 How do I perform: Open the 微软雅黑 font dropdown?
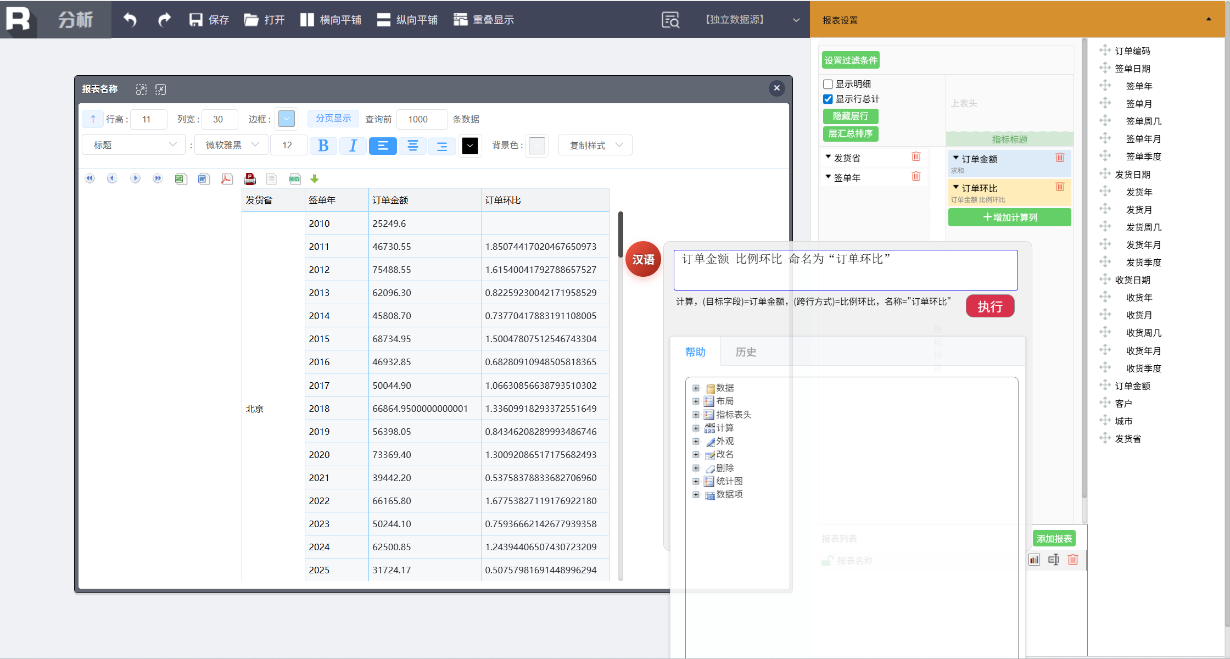[x=231, y=145]
